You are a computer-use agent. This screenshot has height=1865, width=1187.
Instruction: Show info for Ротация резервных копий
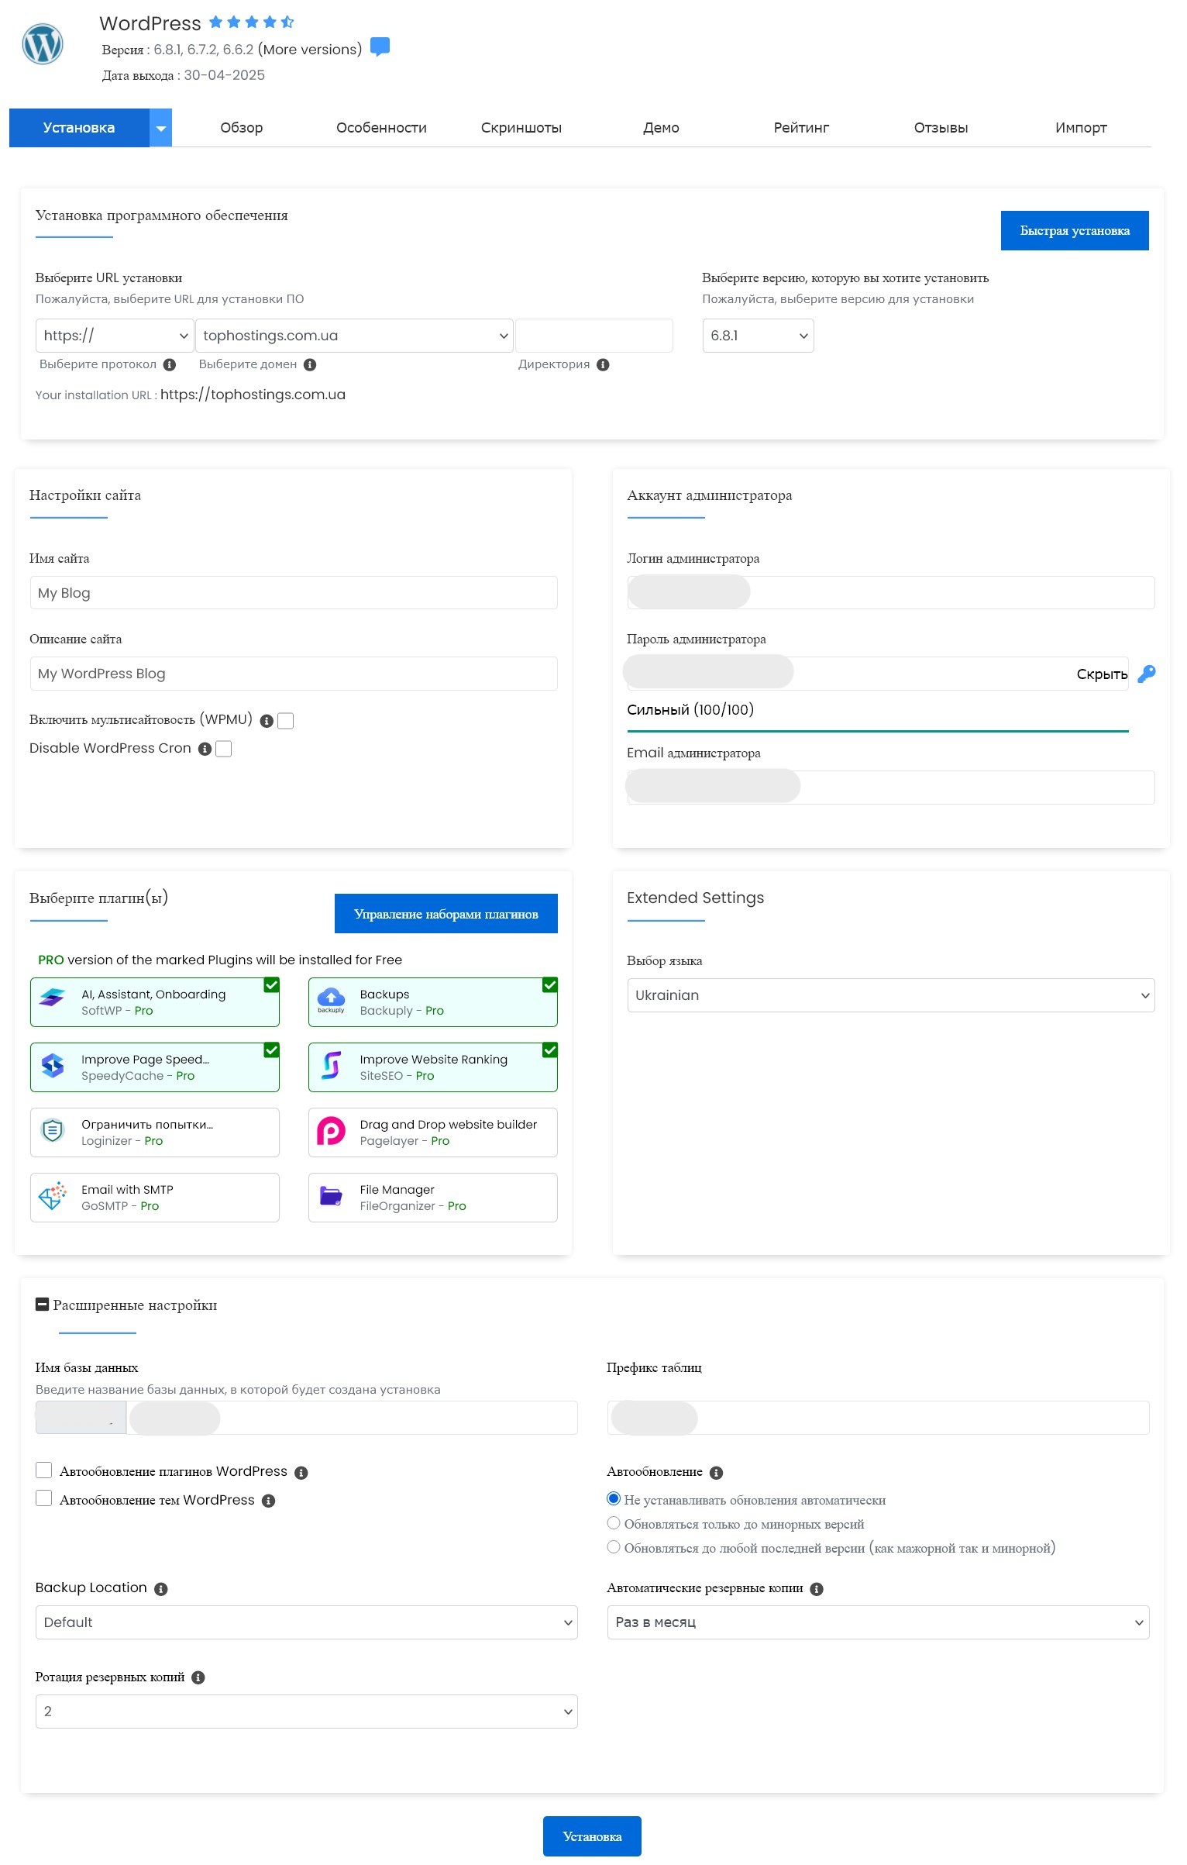point(198,1677)
